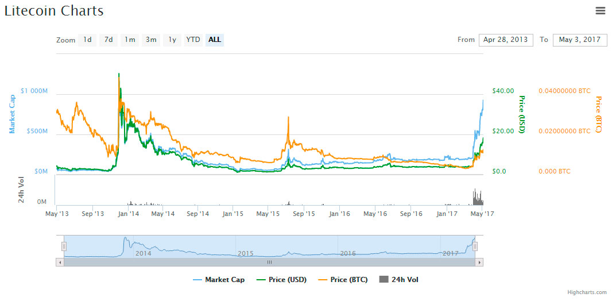616x301 pixels.
Task: Click the $1 000M axis label
Action: click(x=34, y=91)
